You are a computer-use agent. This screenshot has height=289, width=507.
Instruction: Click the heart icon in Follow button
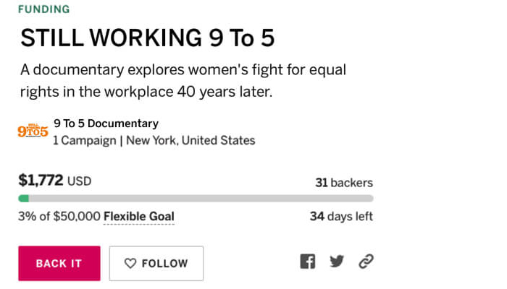[130, 264]
